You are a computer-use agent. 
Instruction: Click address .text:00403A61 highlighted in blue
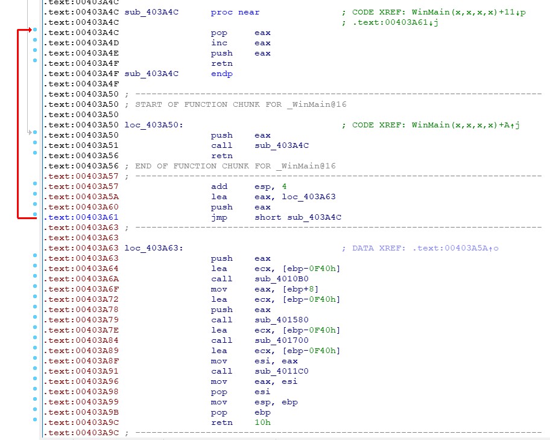(81, 217)
